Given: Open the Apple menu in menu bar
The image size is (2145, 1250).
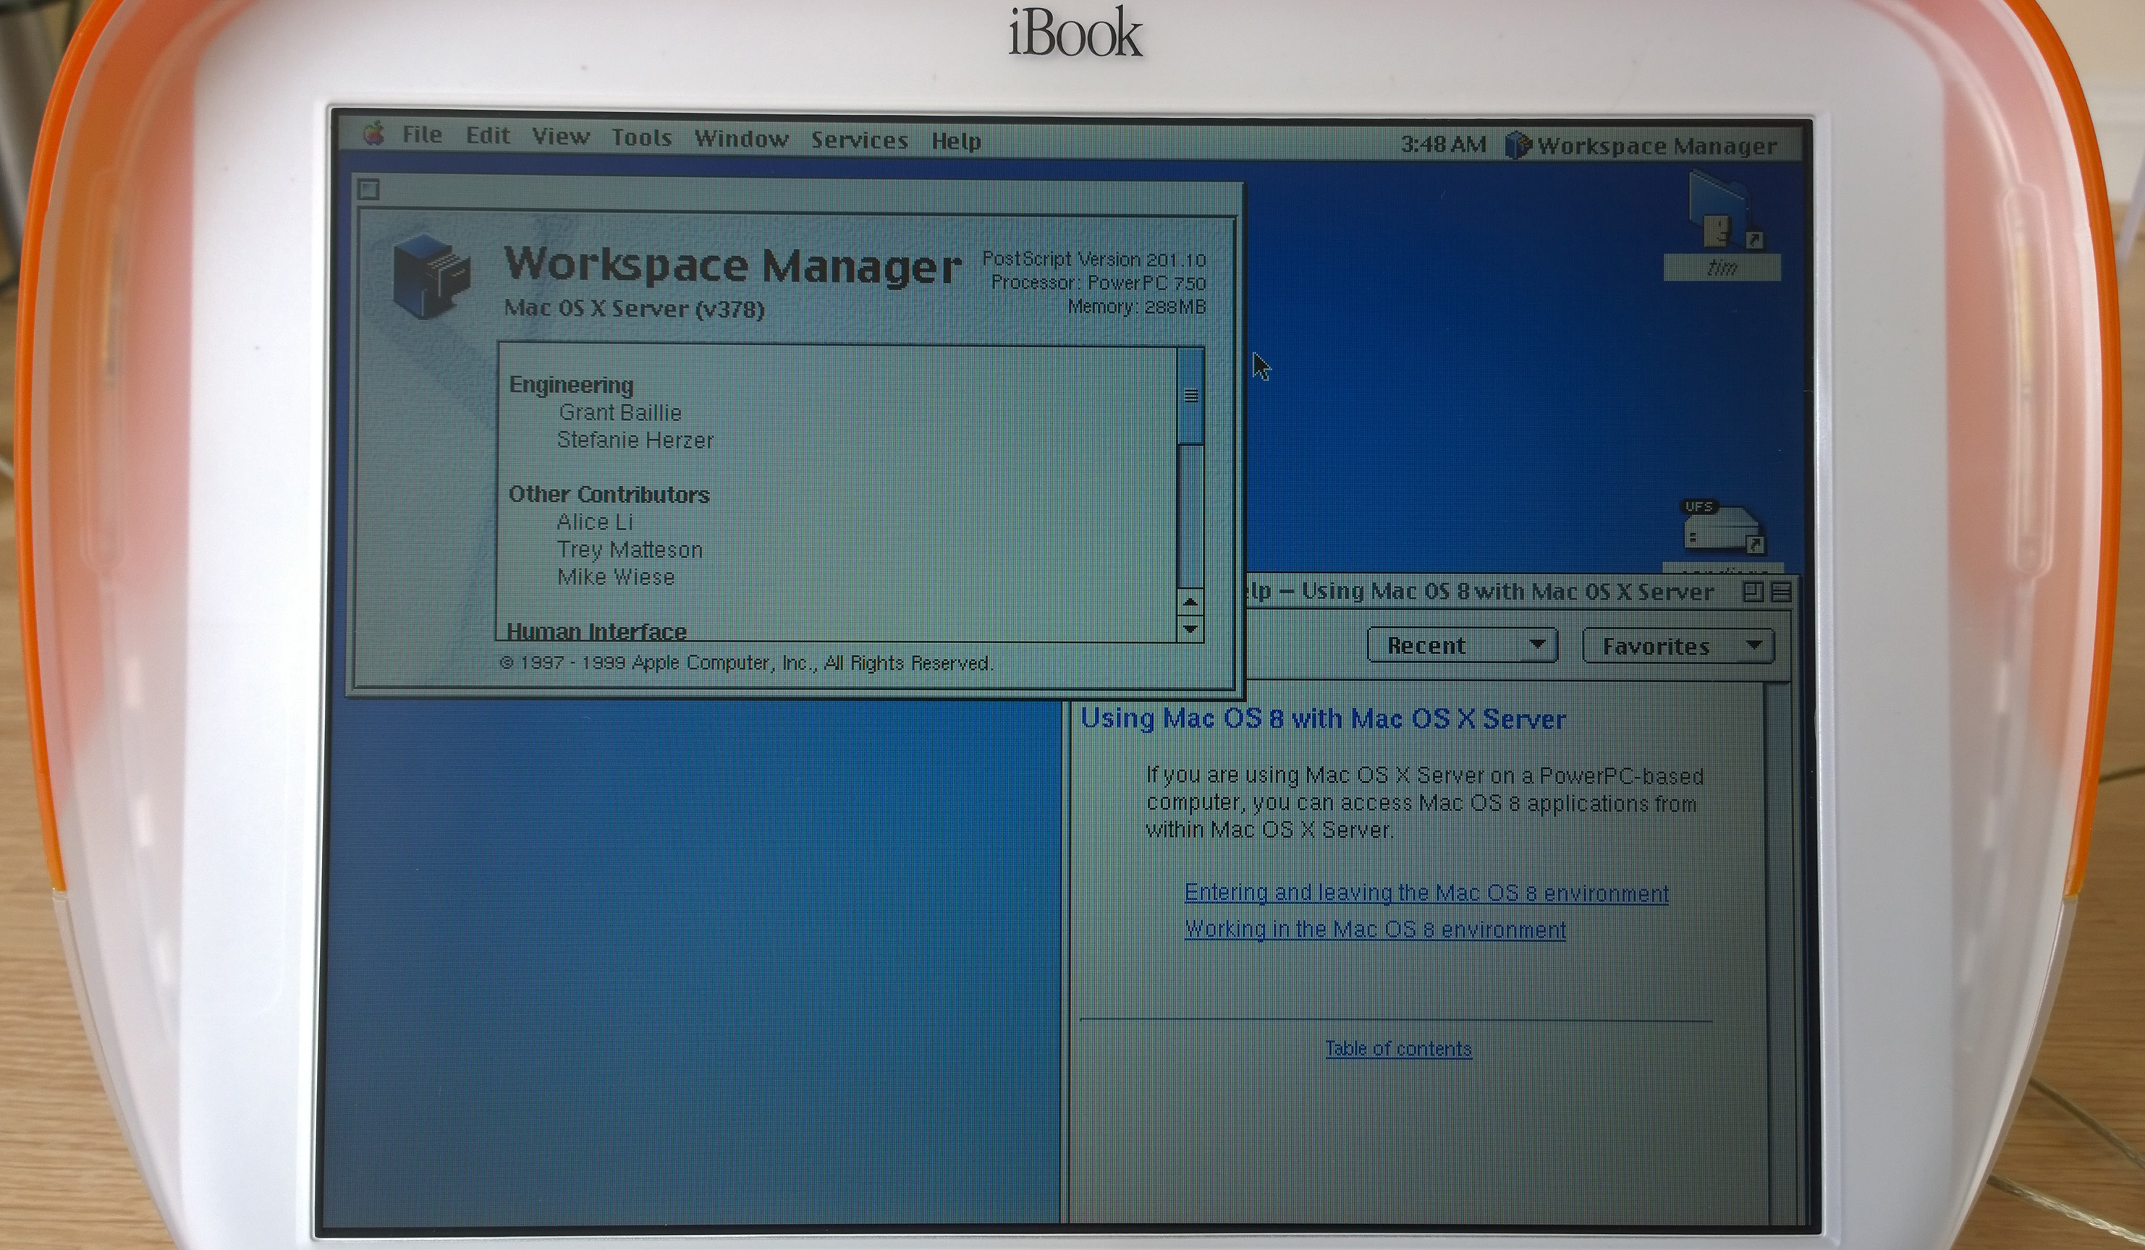Looking at the screenshot, I should point(373,134).
